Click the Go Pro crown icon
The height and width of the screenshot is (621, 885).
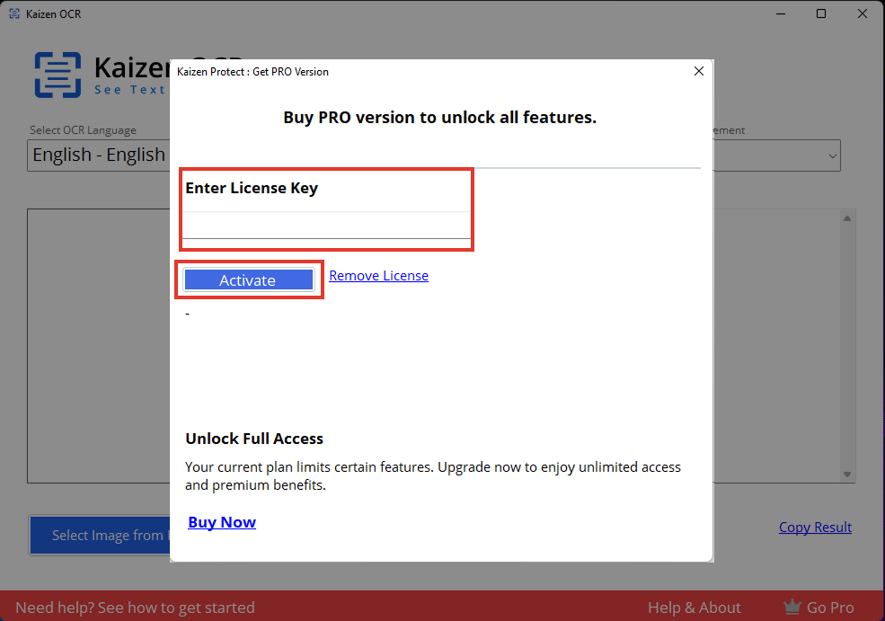click(792, 608)
